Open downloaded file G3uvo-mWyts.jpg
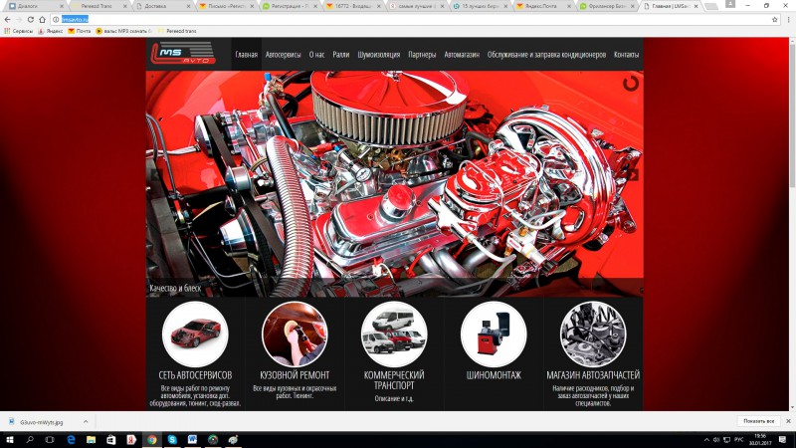 pyautogui.click(x=41, y=422)
